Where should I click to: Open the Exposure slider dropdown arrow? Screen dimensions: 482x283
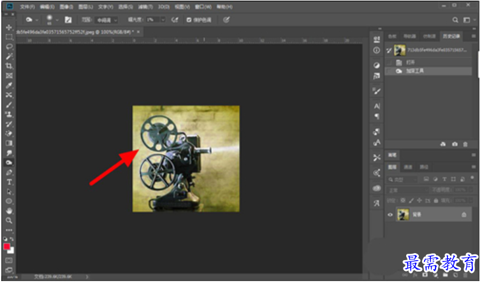click(x=163, y=20)
